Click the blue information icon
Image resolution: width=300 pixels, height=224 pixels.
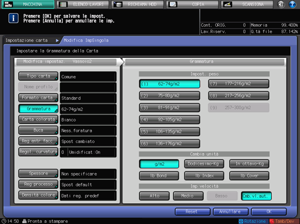pos(13,19)
